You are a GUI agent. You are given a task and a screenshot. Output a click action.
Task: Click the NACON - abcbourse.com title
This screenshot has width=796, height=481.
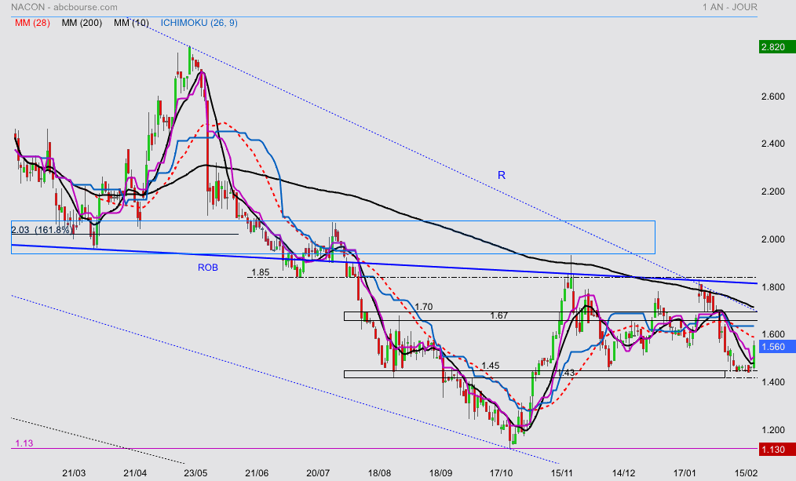click(x=64, y=7)
